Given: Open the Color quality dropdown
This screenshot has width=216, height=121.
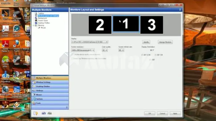Looking at the screenshot, I should tap(105, 50).
